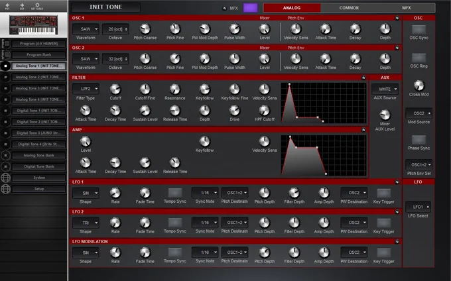Switch to the COMMON tab
The height and width of the screenshot is (281, 451).
(349, 8)
